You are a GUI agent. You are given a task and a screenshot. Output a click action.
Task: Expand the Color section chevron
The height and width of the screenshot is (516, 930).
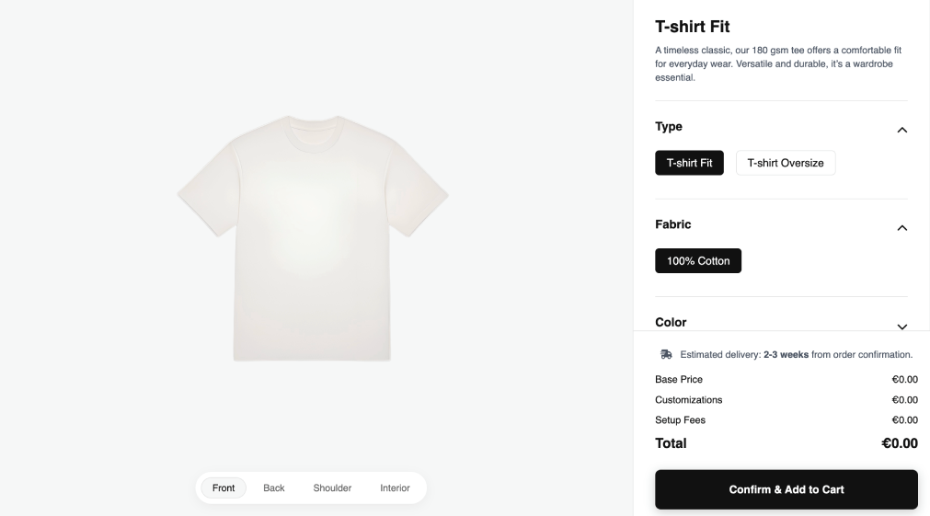[901, 326]
